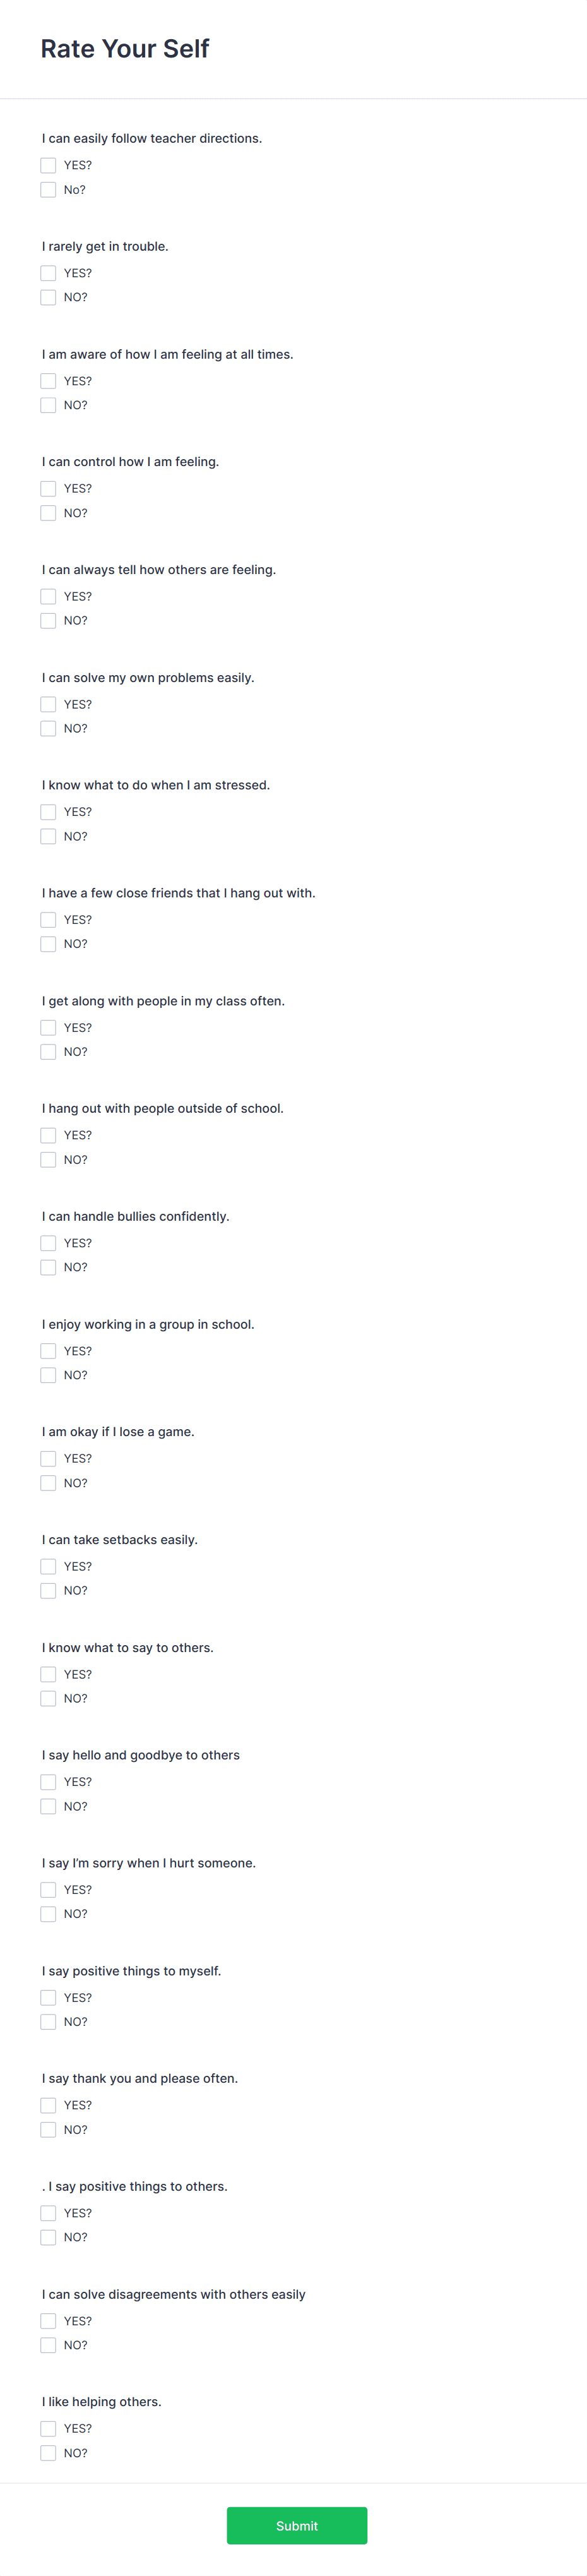Click the green Submit button
Image resolution: width=587 pixels, height=2576 pixels.
pos(297,2526)
